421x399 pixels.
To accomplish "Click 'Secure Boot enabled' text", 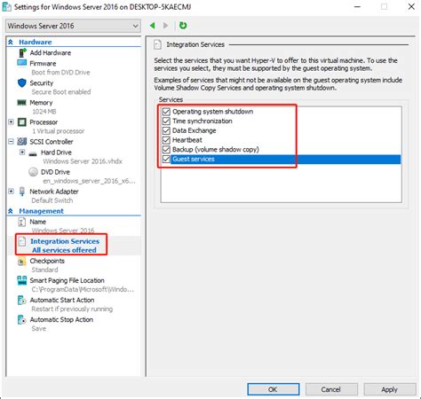I will (61, 92).
